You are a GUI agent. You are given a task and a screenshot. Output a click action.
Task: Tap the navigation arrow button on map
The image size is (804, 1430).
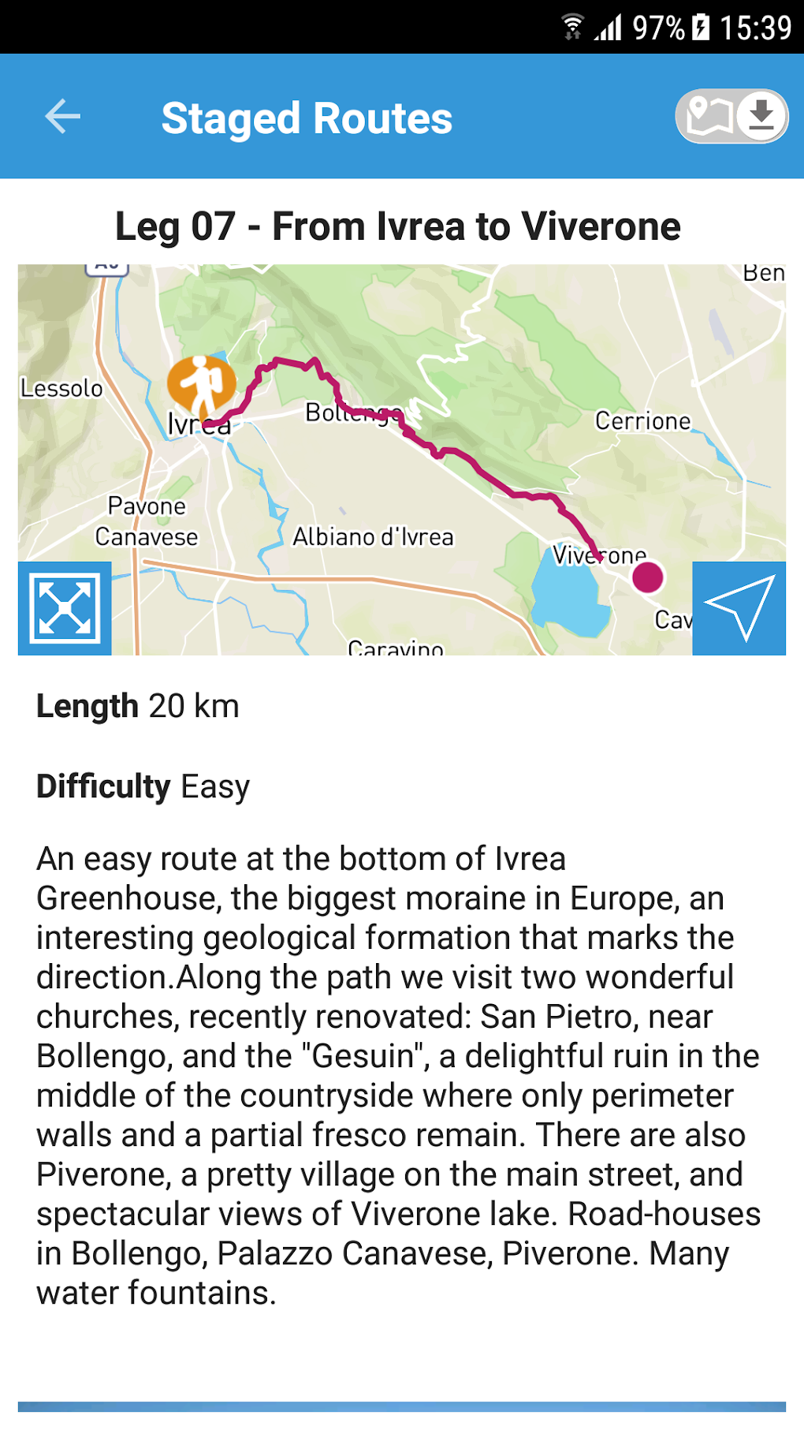tap(739, 608)
